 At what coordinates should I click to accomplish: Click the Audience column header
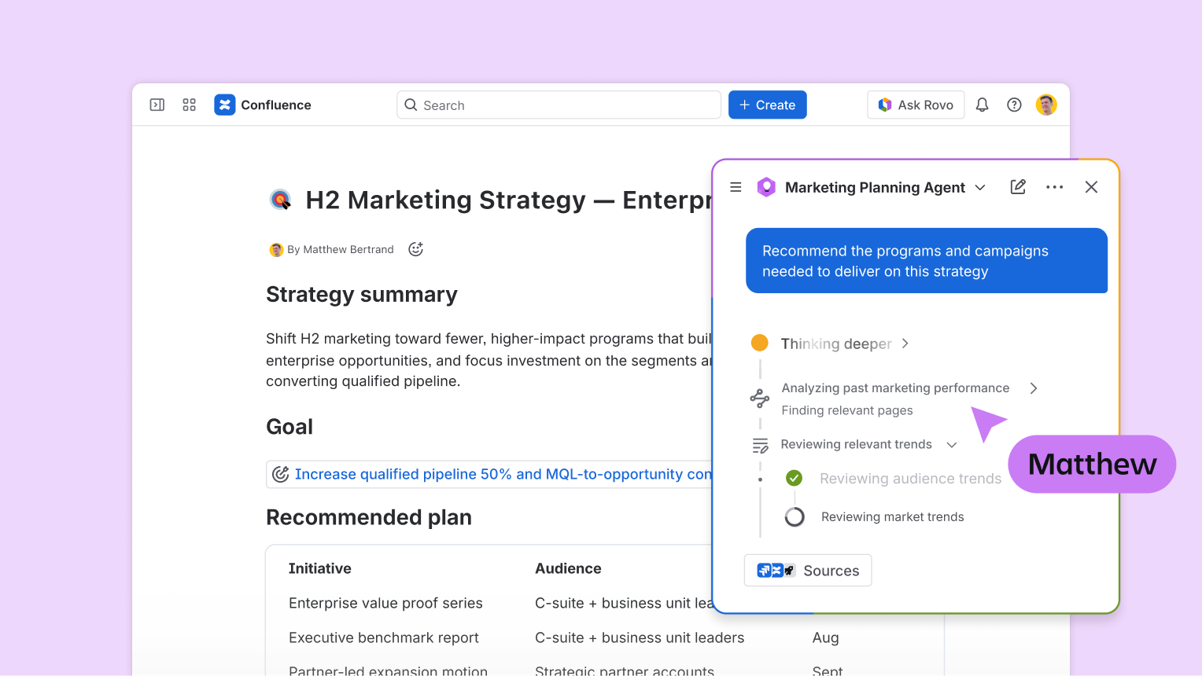tap(568, 568)
